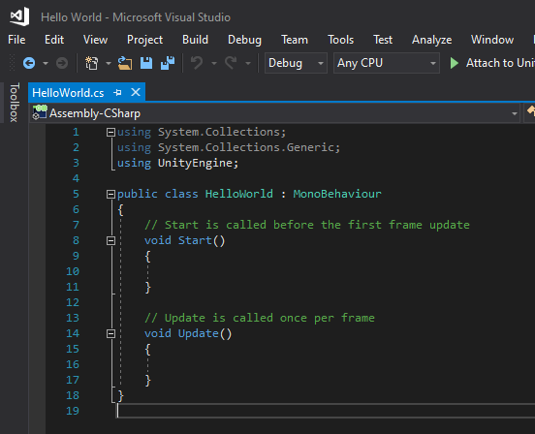Open the backward navigation history dropdown arrow

coord(46,63)
